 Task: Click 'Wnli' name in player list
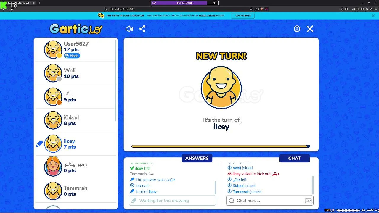70,70
